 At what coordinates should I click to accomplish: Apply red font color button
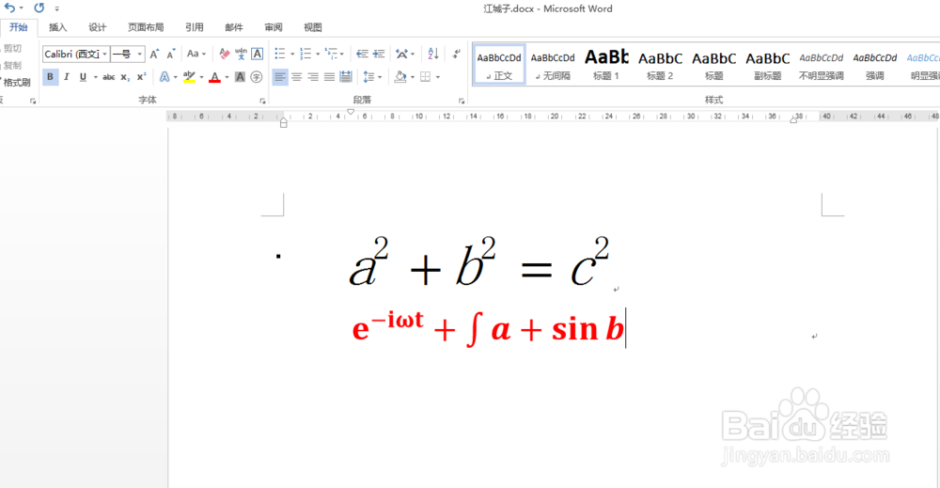[214, 77]
